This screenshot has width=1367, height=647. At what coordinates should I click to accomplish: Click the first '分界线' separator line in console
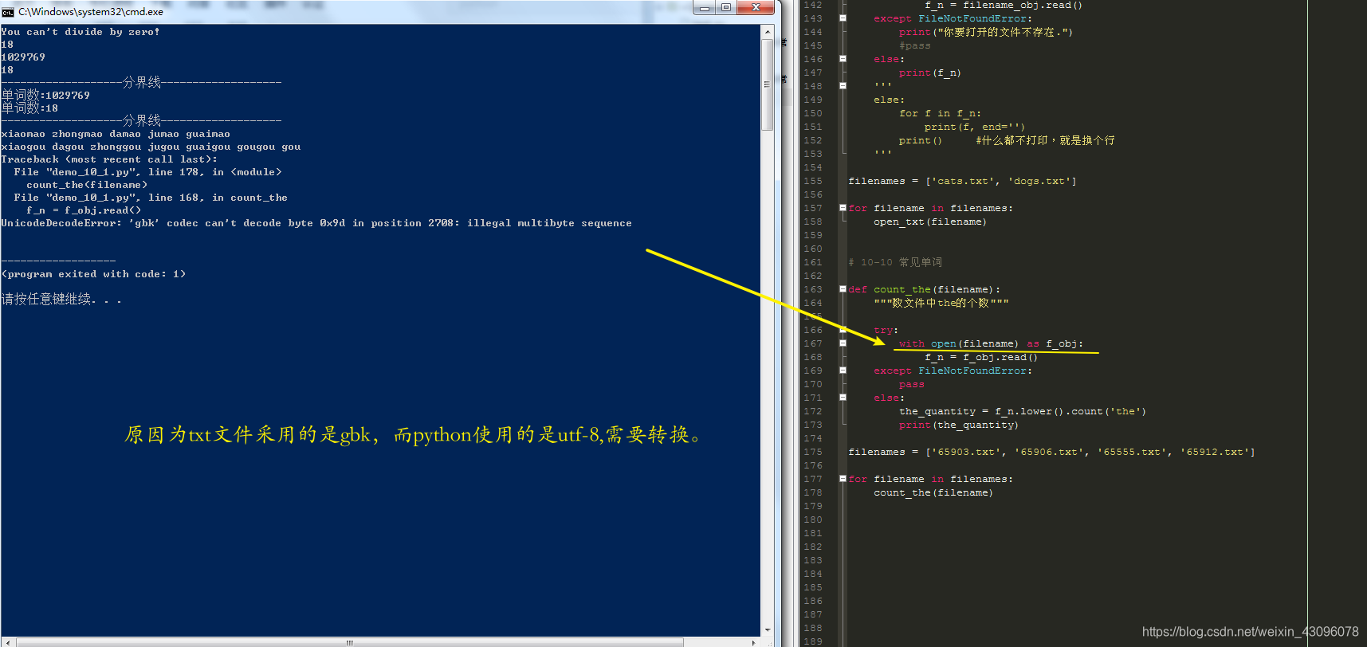(x=141, y=82)
